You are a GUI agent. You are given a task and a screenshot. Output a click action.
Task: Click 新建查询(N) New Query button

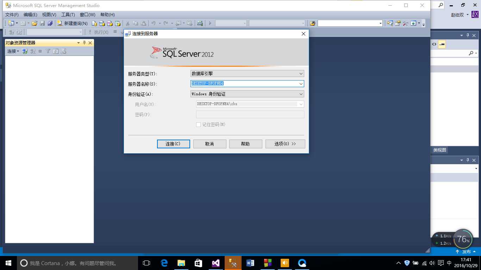click(73, 23)
